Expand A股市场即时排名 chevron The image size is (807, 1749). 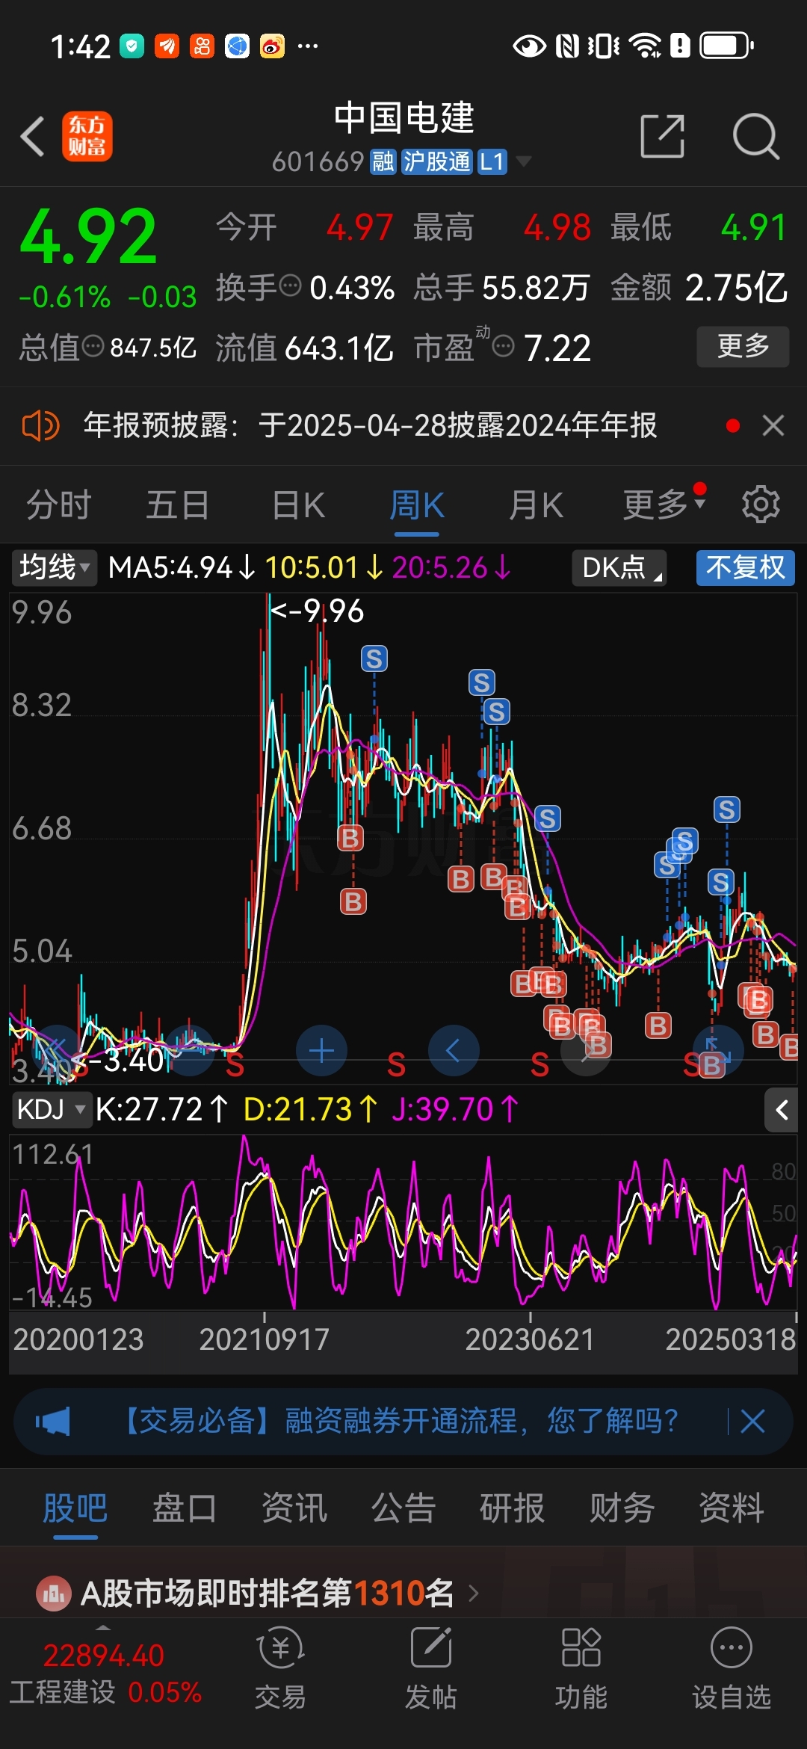[474, 1594]
